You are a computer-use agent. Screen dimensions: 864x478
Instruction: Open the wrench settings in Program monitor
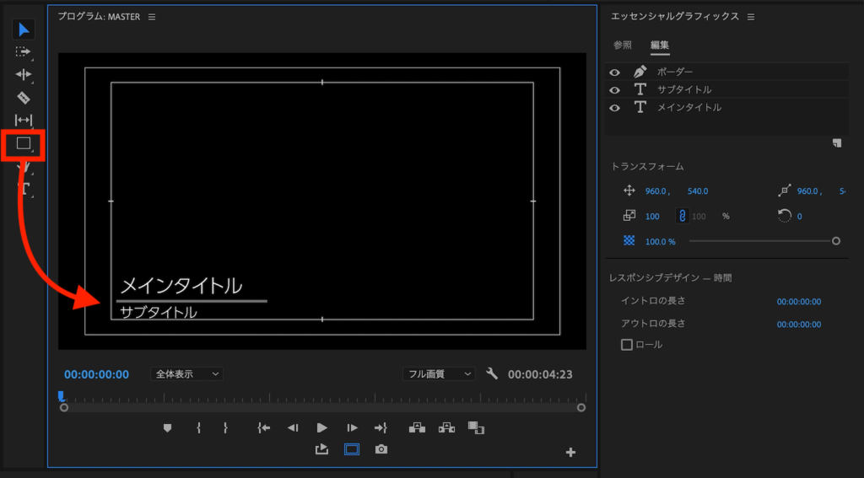point(493,373)
